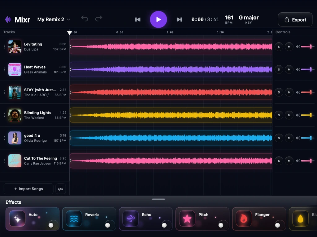
Task: Open the STAY track options menu dots
Action: click(x=4, y=92)
